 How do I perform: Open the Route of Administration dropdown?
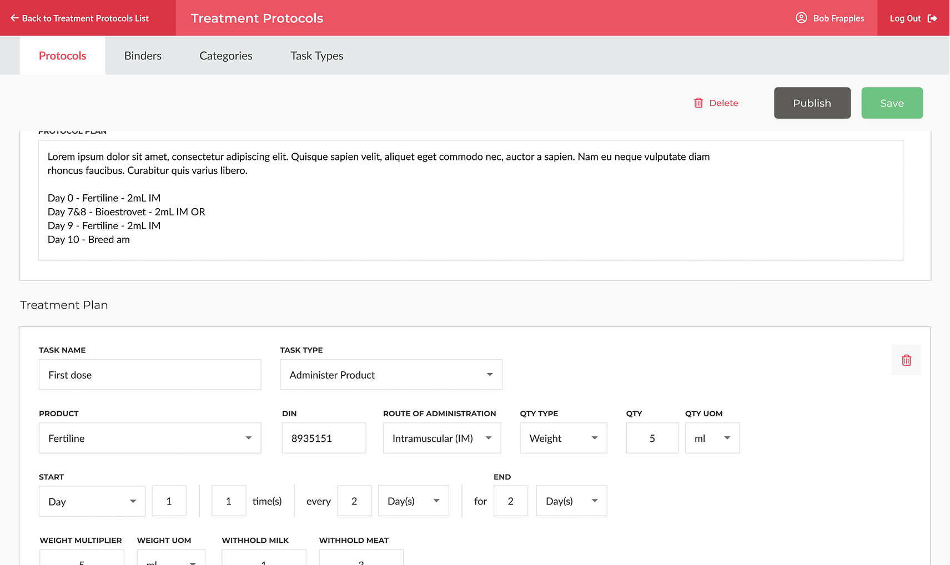coord(488,438)
